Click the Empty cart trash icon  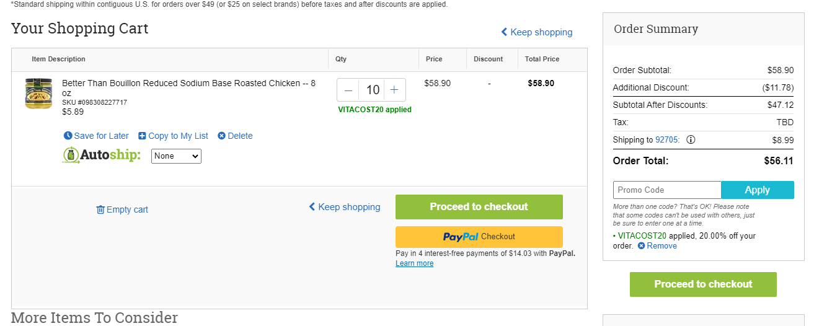pos(100,209)
